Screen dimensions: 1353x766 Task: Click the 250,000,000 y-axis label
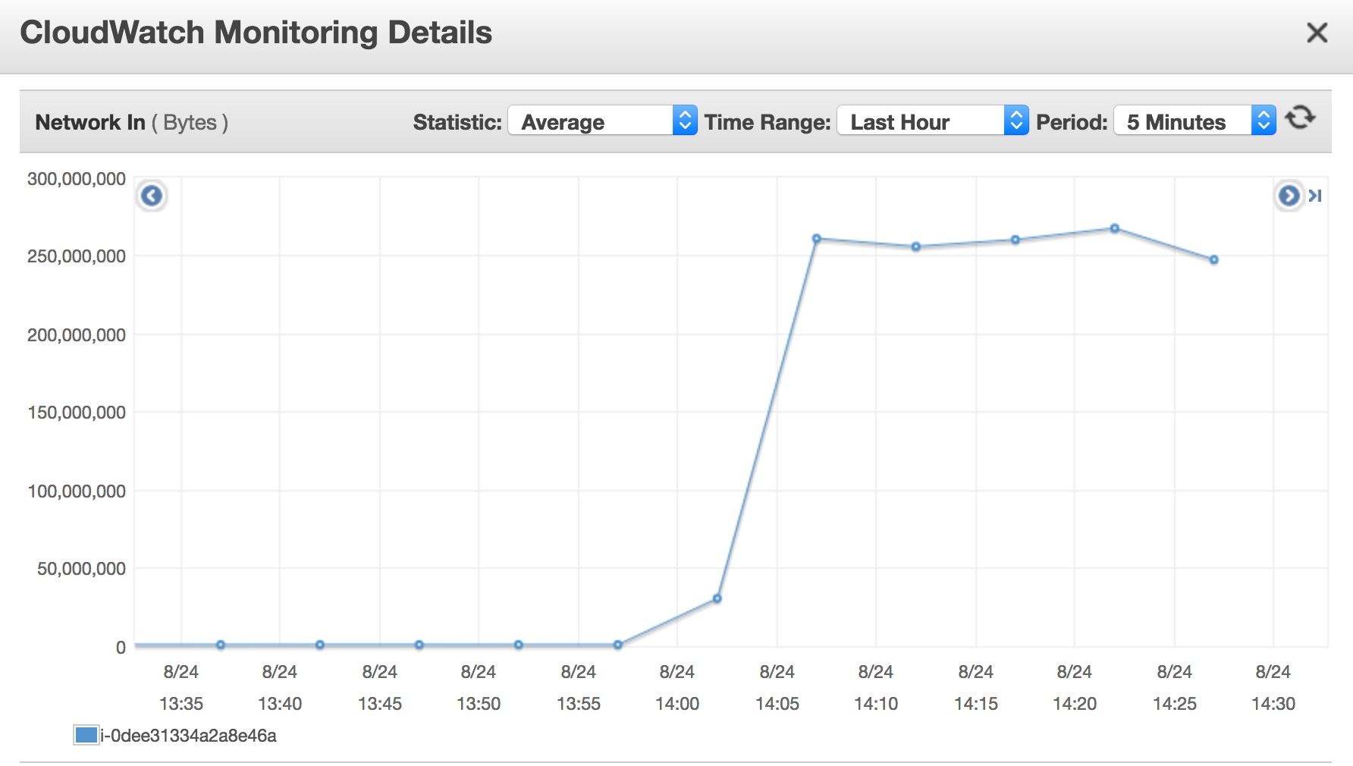point(77,256)
